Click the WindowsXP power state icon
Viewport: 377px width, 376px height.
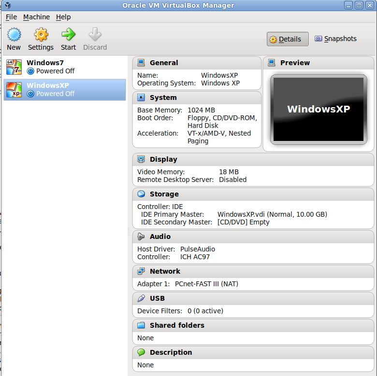(30, 94)
